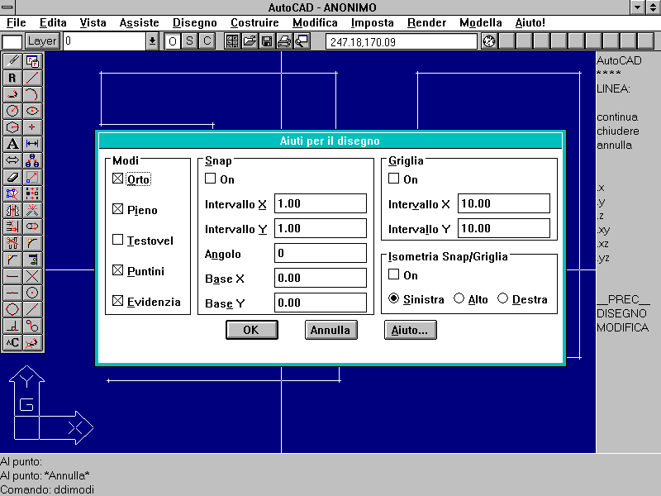Select the Perpendicular object snap icon
661x496 pixels.
tap(12, 326)
